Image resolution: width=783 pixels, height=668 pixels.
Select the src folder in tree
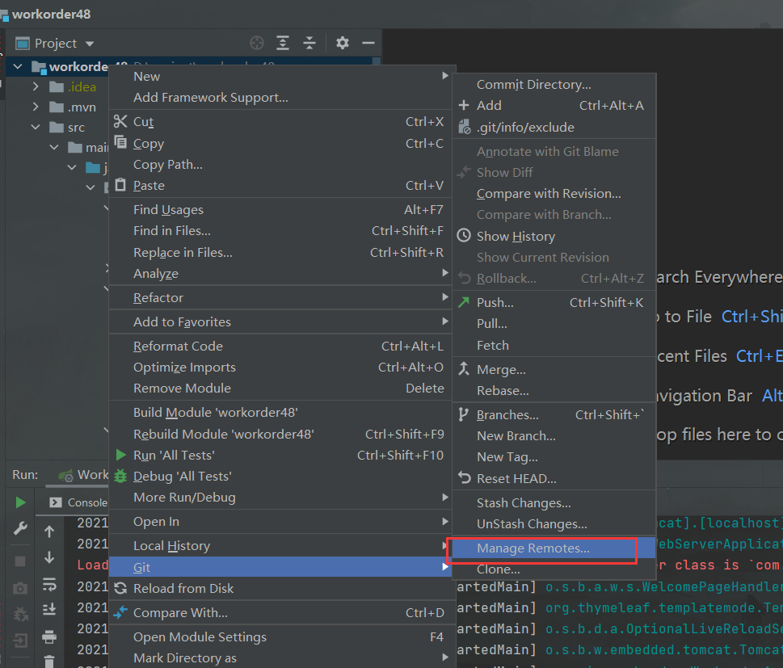point(67,128)
